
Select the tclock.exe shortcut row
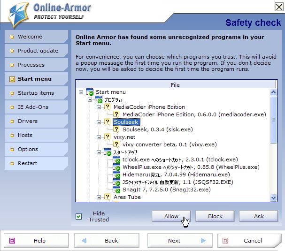tap(180, 160)
